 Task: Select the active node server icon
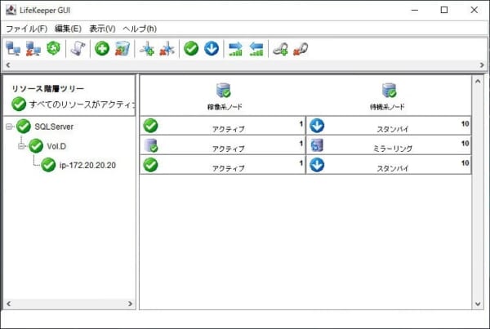coord(224,91)
